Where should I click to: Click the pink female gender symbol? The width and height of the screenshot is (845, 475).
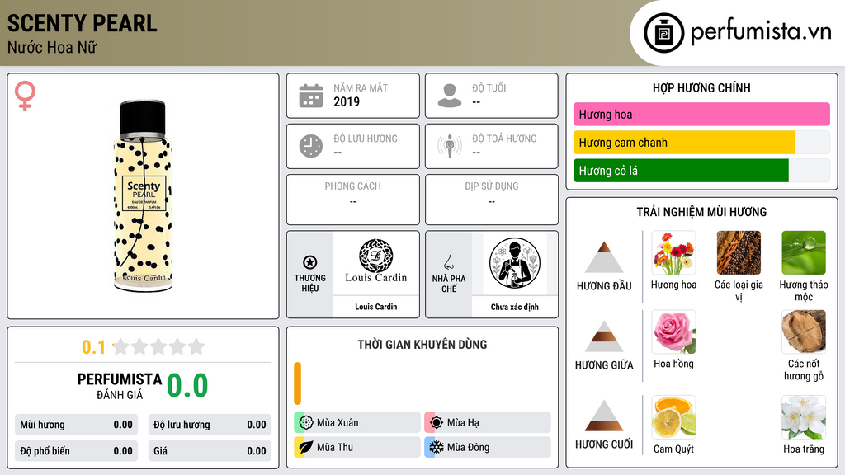[x=25, y=96]
